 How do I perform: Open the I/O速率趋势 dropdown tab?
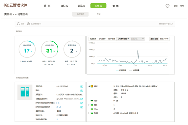coord(123,39)
